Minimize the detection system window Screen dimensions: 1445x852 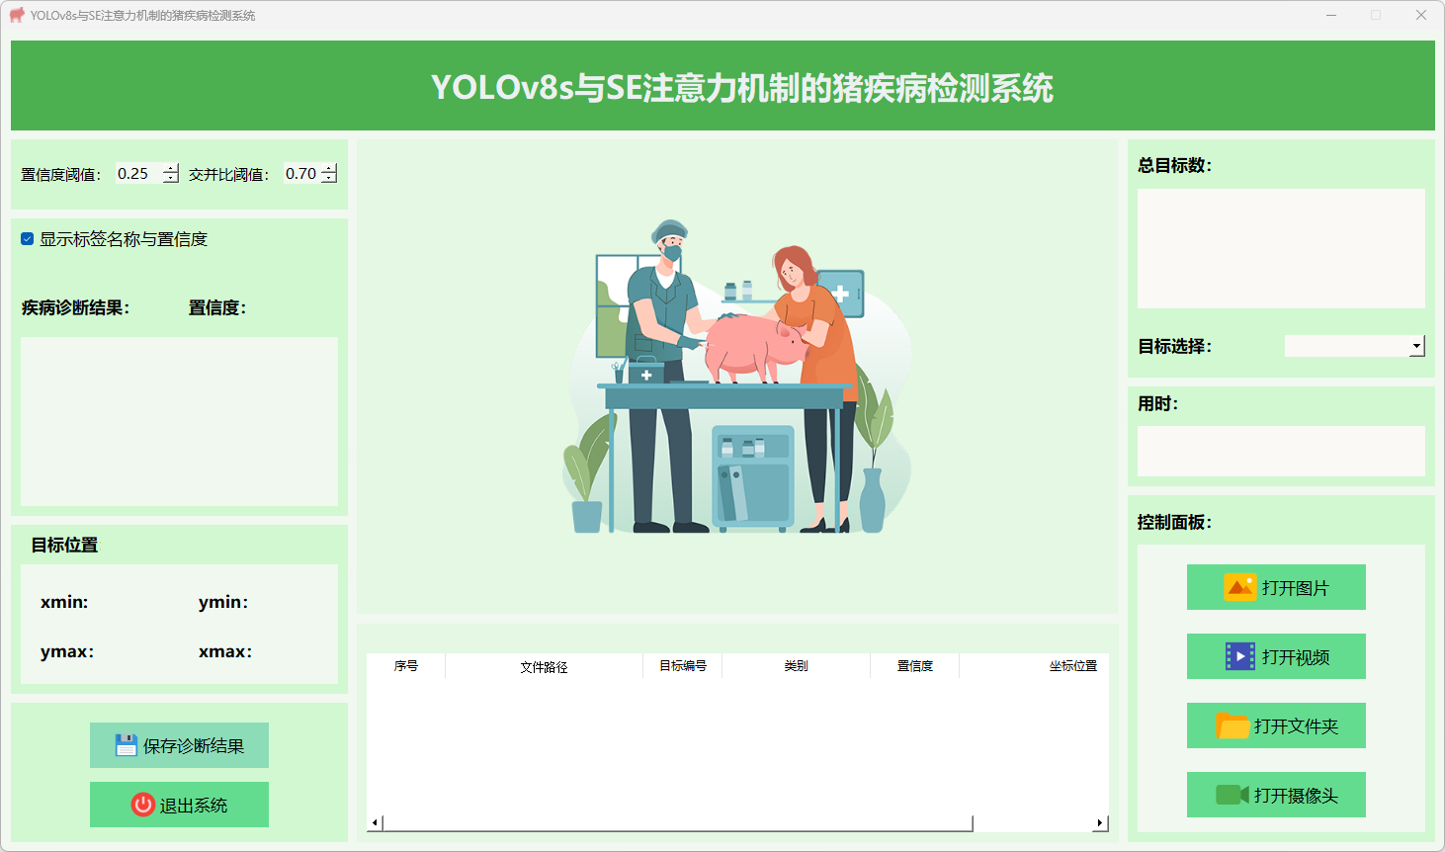click(x=1331, y=15)
